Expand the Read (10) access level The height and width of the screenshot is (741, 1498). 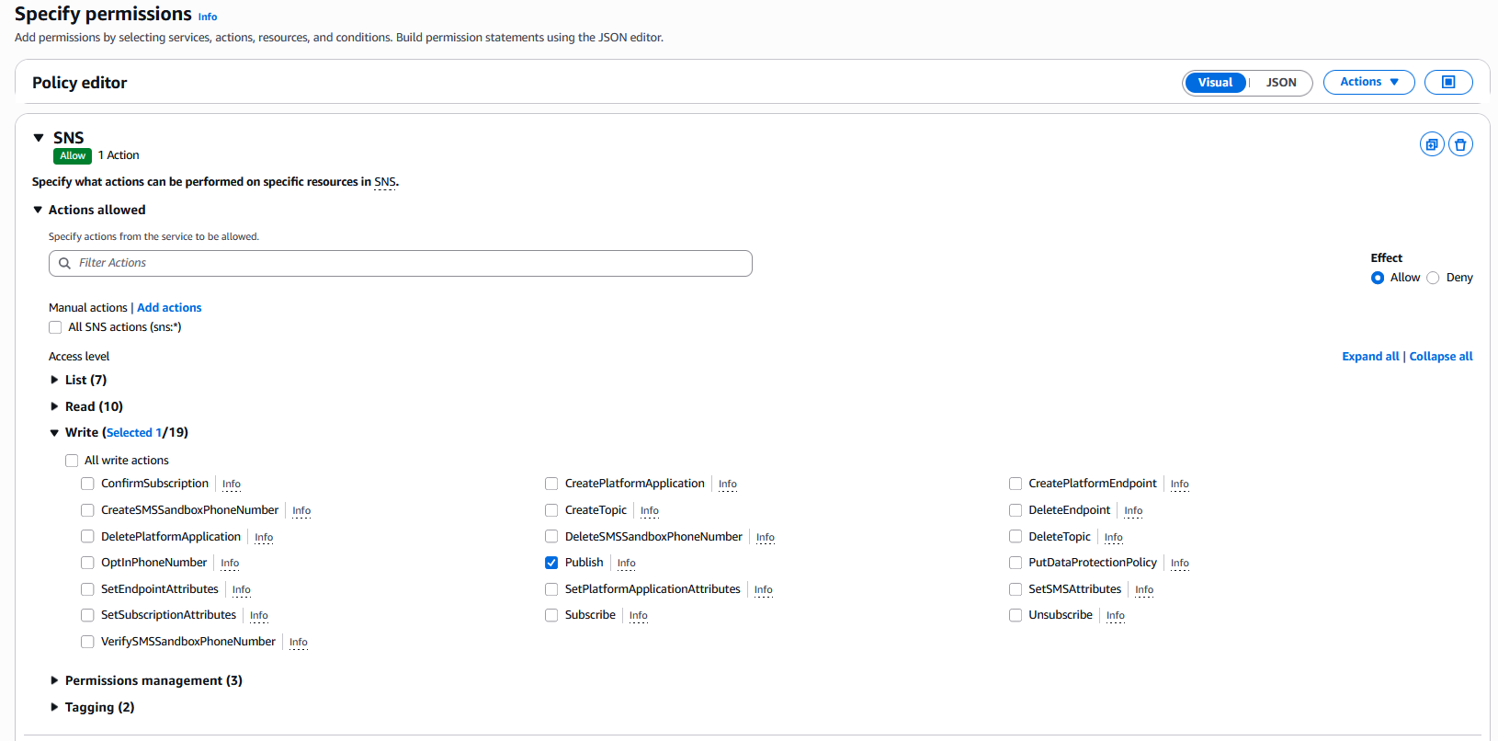(x=54, y=406)
